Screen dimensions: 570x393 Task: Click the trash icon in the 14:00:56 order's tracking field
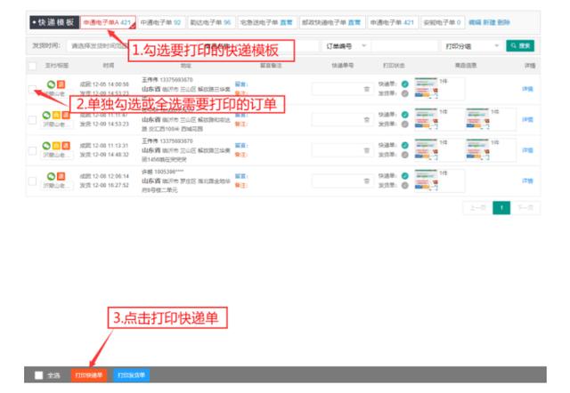point(367,89)
